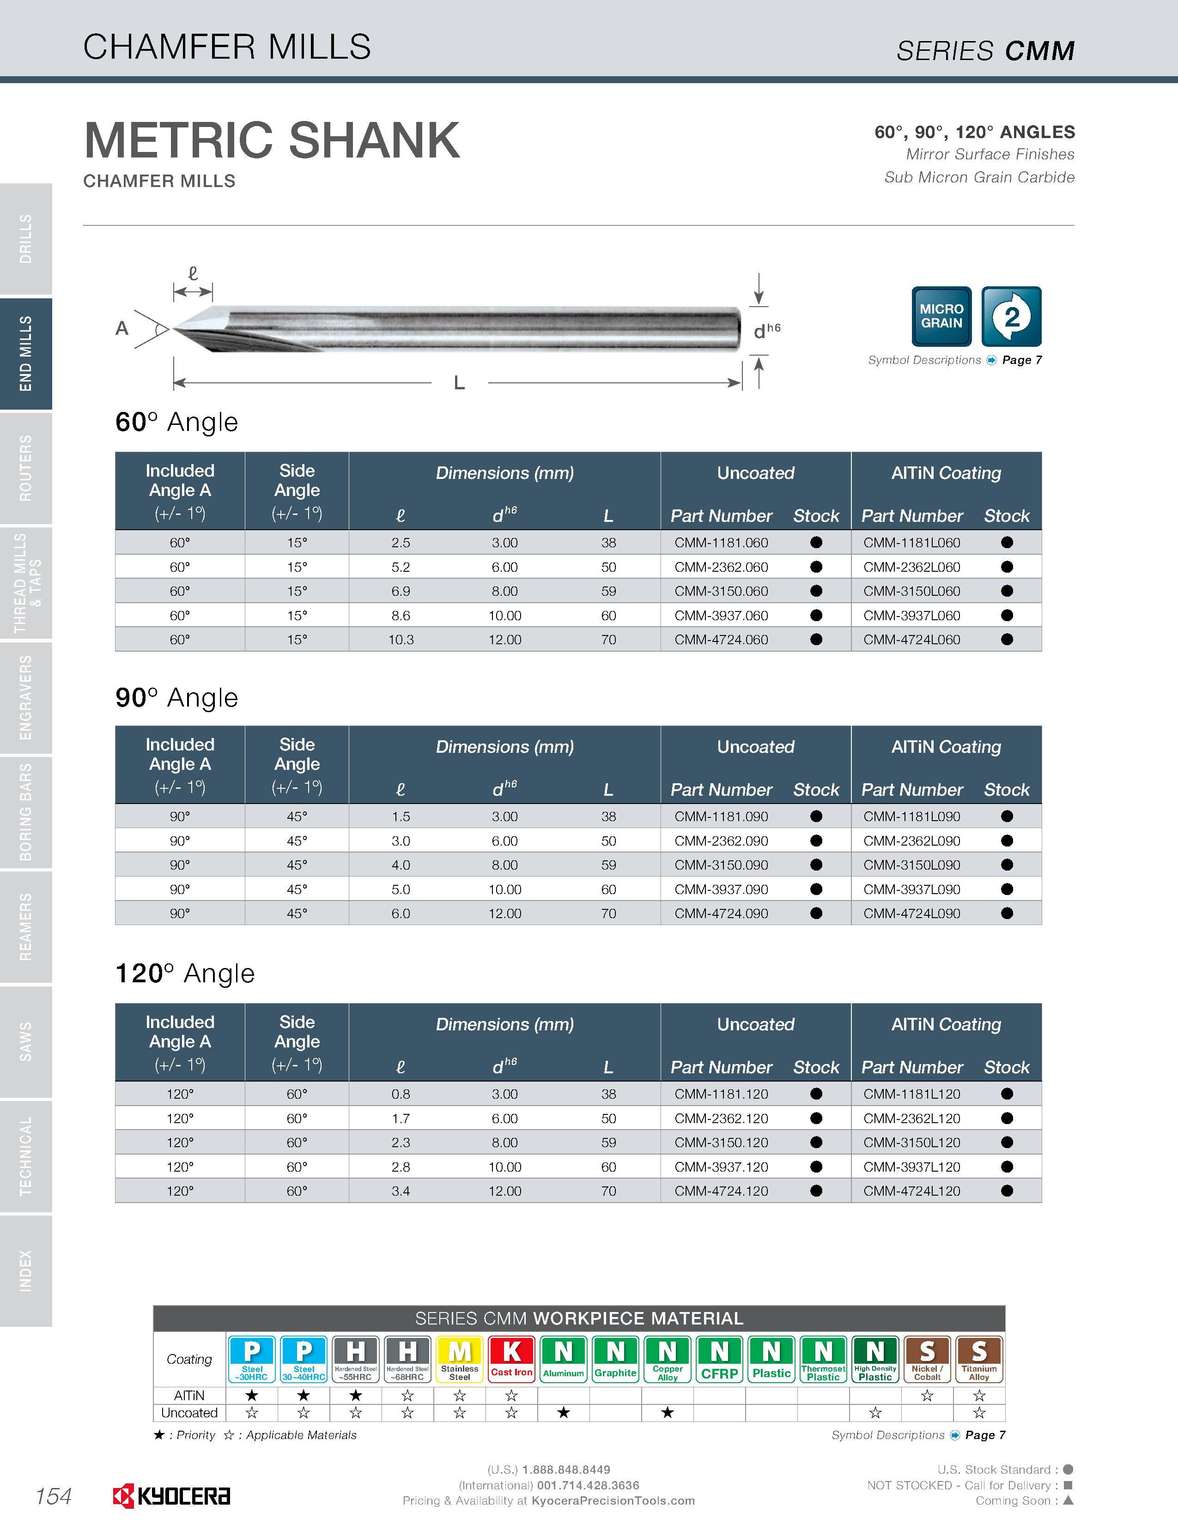Click the U.S. phone number 1.888.848.8449
The image size is (1178, 1524).
click(x=566, y=1469)
